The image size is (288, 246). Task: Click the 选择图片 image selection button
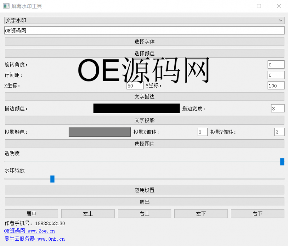144,144
